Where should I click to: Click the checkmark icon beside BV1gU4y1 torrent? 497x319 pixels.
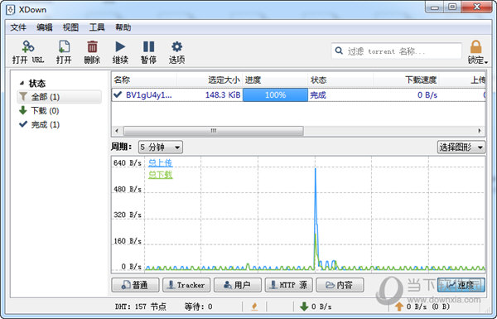118,94
